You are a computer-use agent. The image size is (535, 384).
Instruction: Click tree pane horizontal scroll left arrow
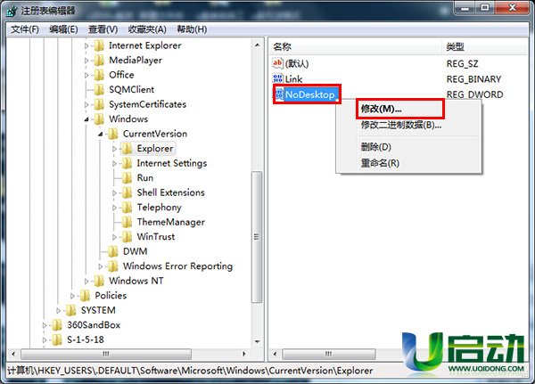click(13, 354)
